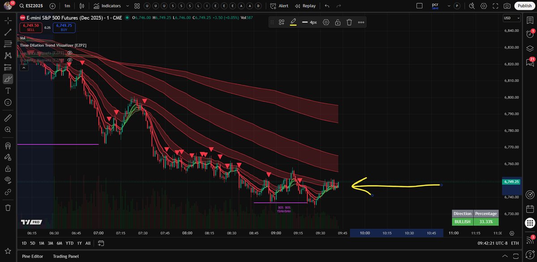The width and height of the screenshot is (537, 262).
Task: Open the chain link icon in the left sidebar
Action: [x=8, y=192]
